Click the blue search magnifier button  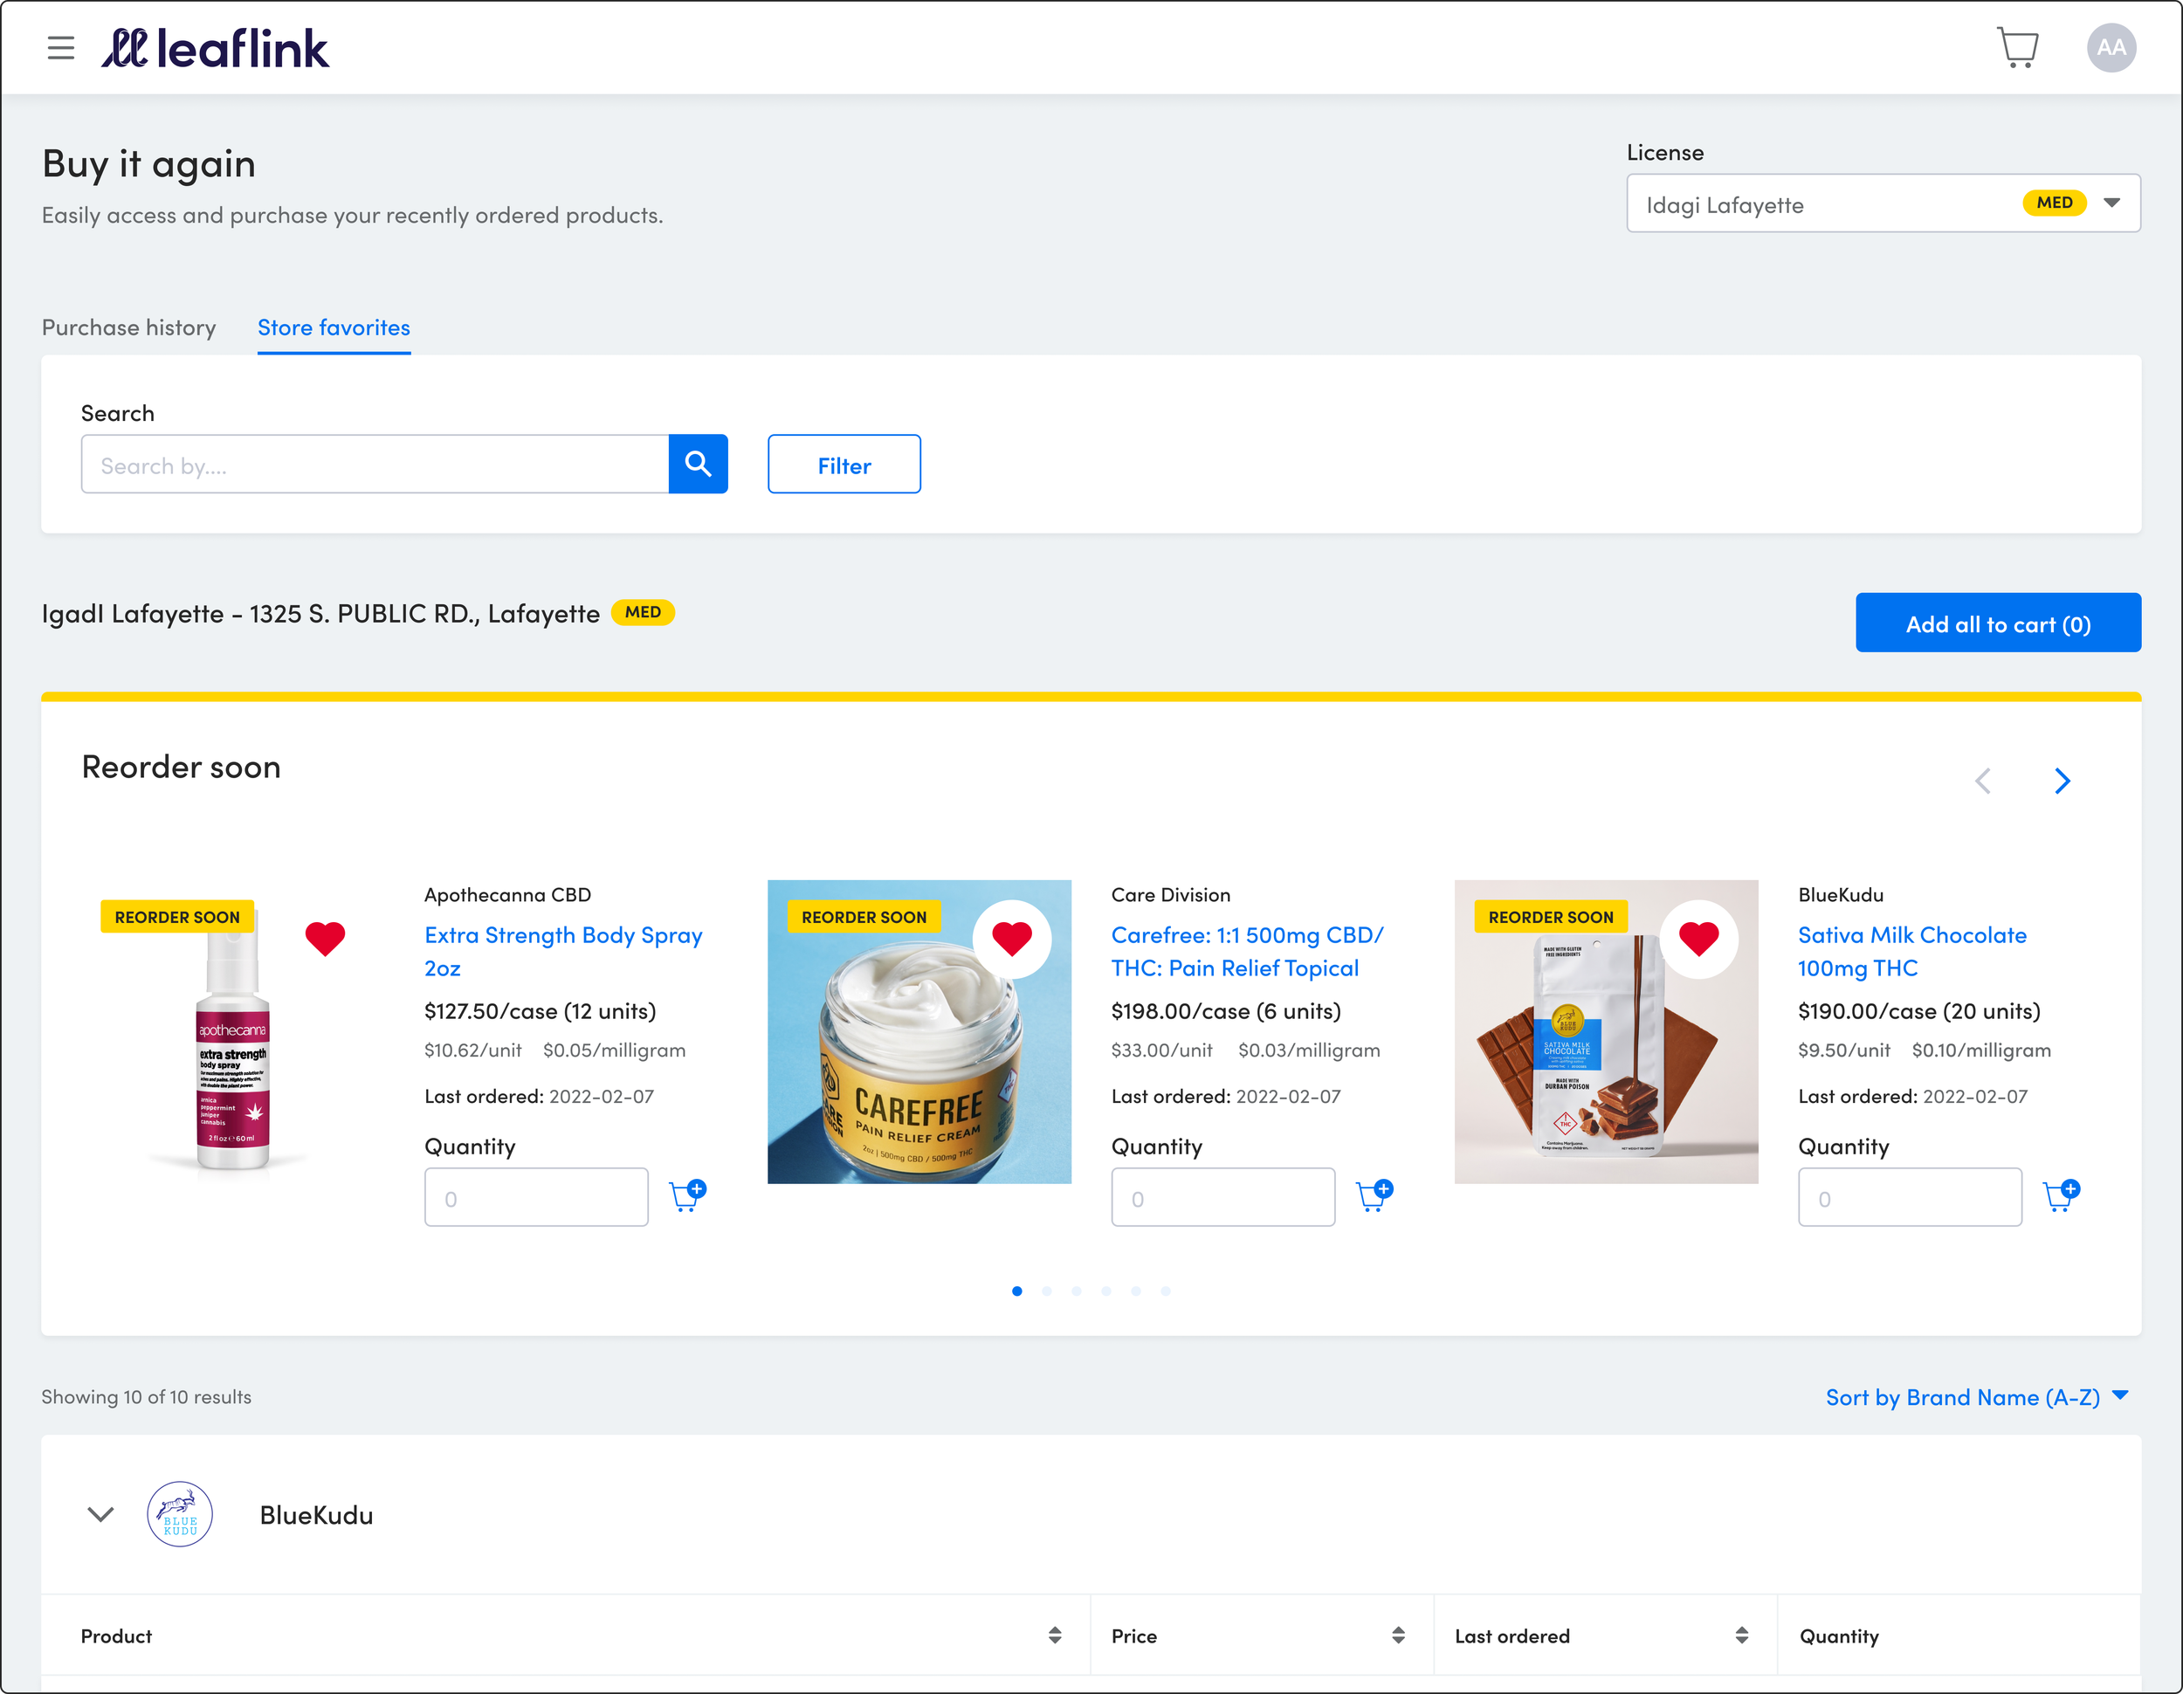pos(698,464)
